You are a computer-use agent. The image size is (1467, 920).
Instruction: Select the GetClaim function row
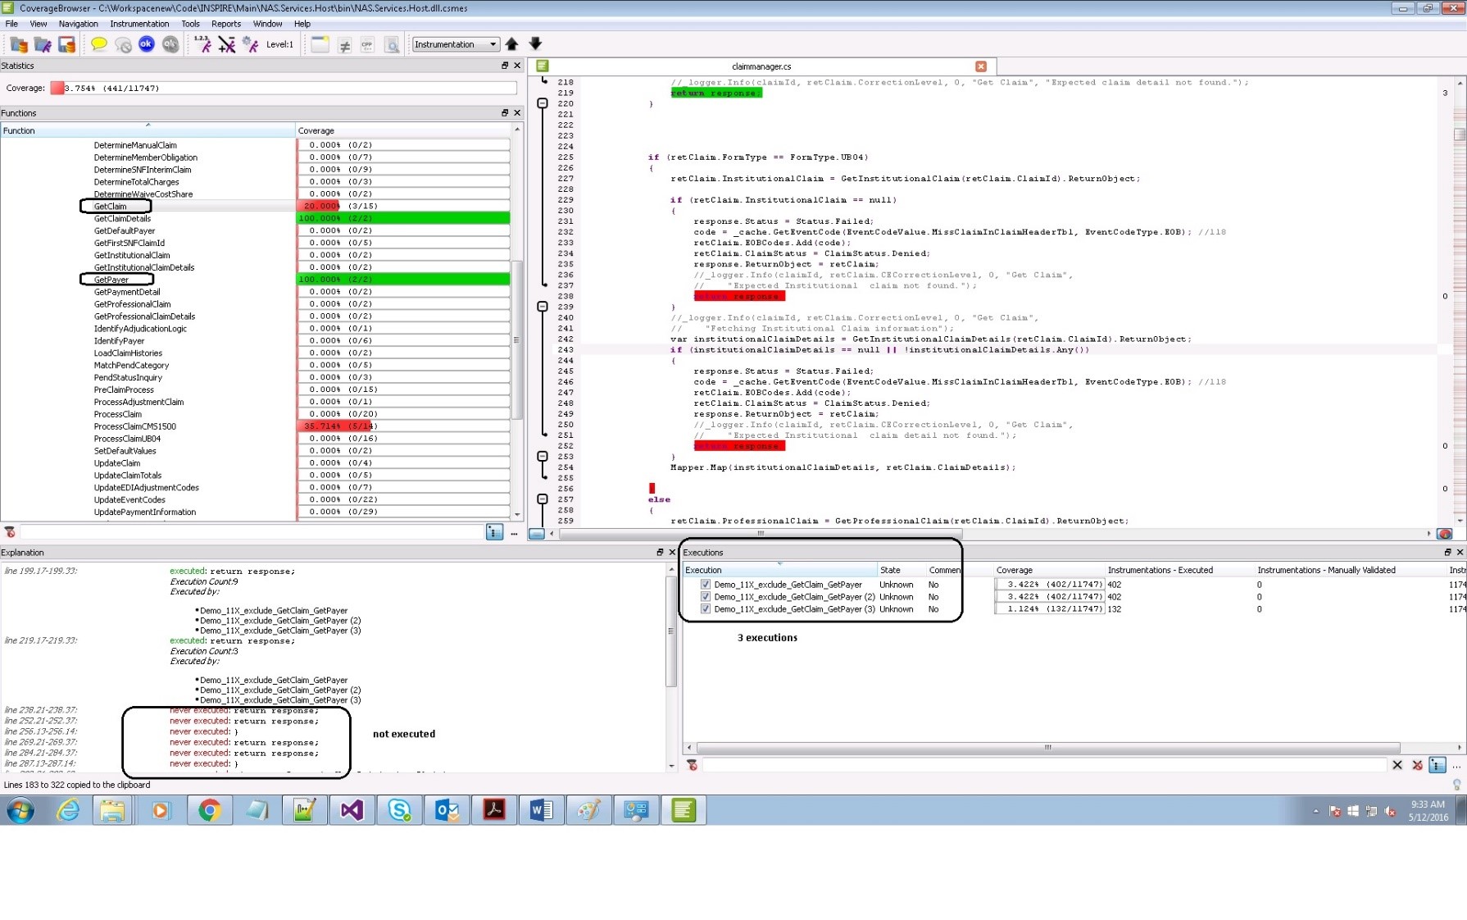[111, 207]
